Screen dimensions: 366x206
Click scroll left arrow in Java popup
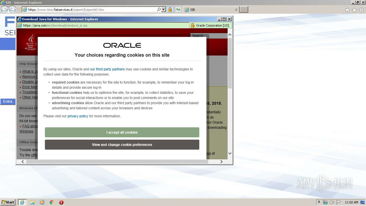[23, 162]
